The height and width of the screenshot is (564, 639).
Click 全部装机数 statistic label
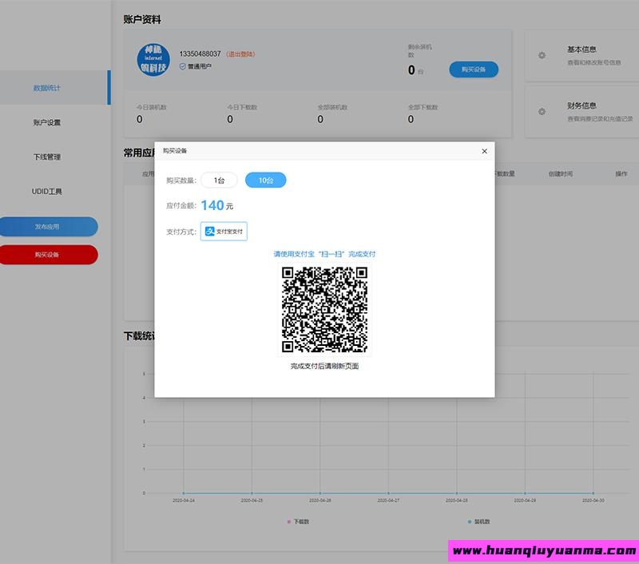click(332, 107)
